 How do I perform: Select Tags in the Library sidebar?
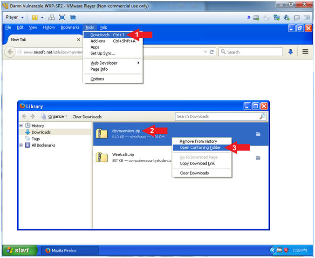(x=35, y=139)
